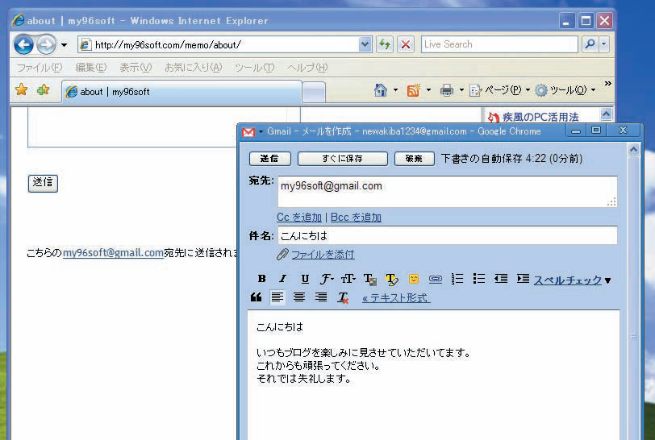Select the about | my96soft tab
This screenshot has width=655, height=440.
point(181,91)
